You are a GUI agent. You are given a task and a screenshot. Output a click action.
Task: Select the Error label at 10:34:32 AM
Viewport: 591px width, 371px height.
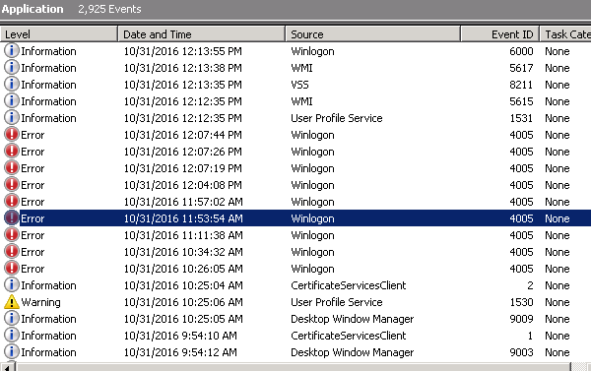(x=33, y=252)
